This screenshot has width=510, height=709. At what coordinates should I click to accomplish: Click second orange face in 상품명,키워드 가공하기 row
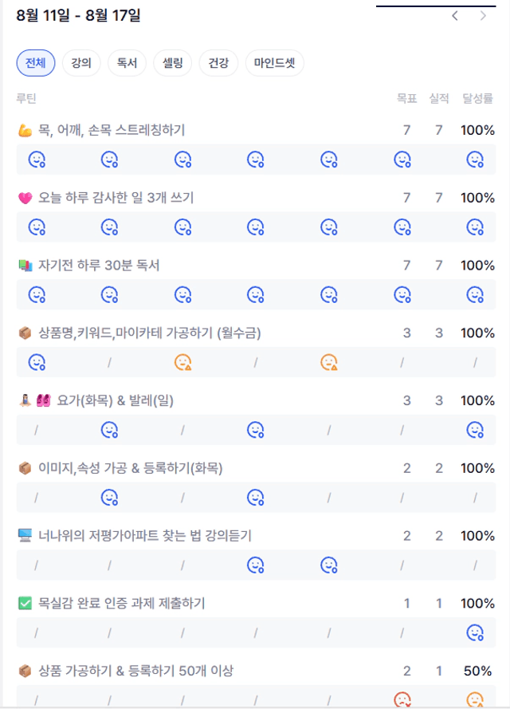coord(329,362)
